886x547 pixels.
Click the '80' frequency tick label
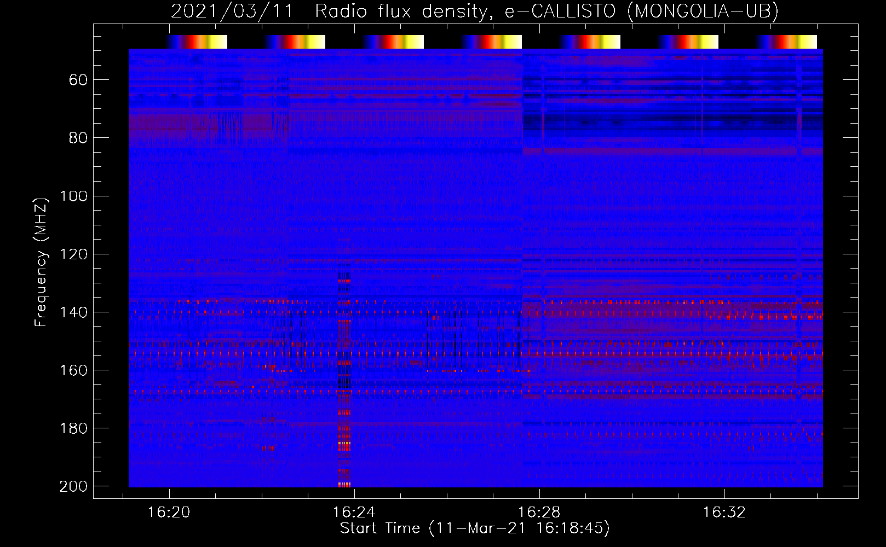pyautogui.click(x=78, y=138)
